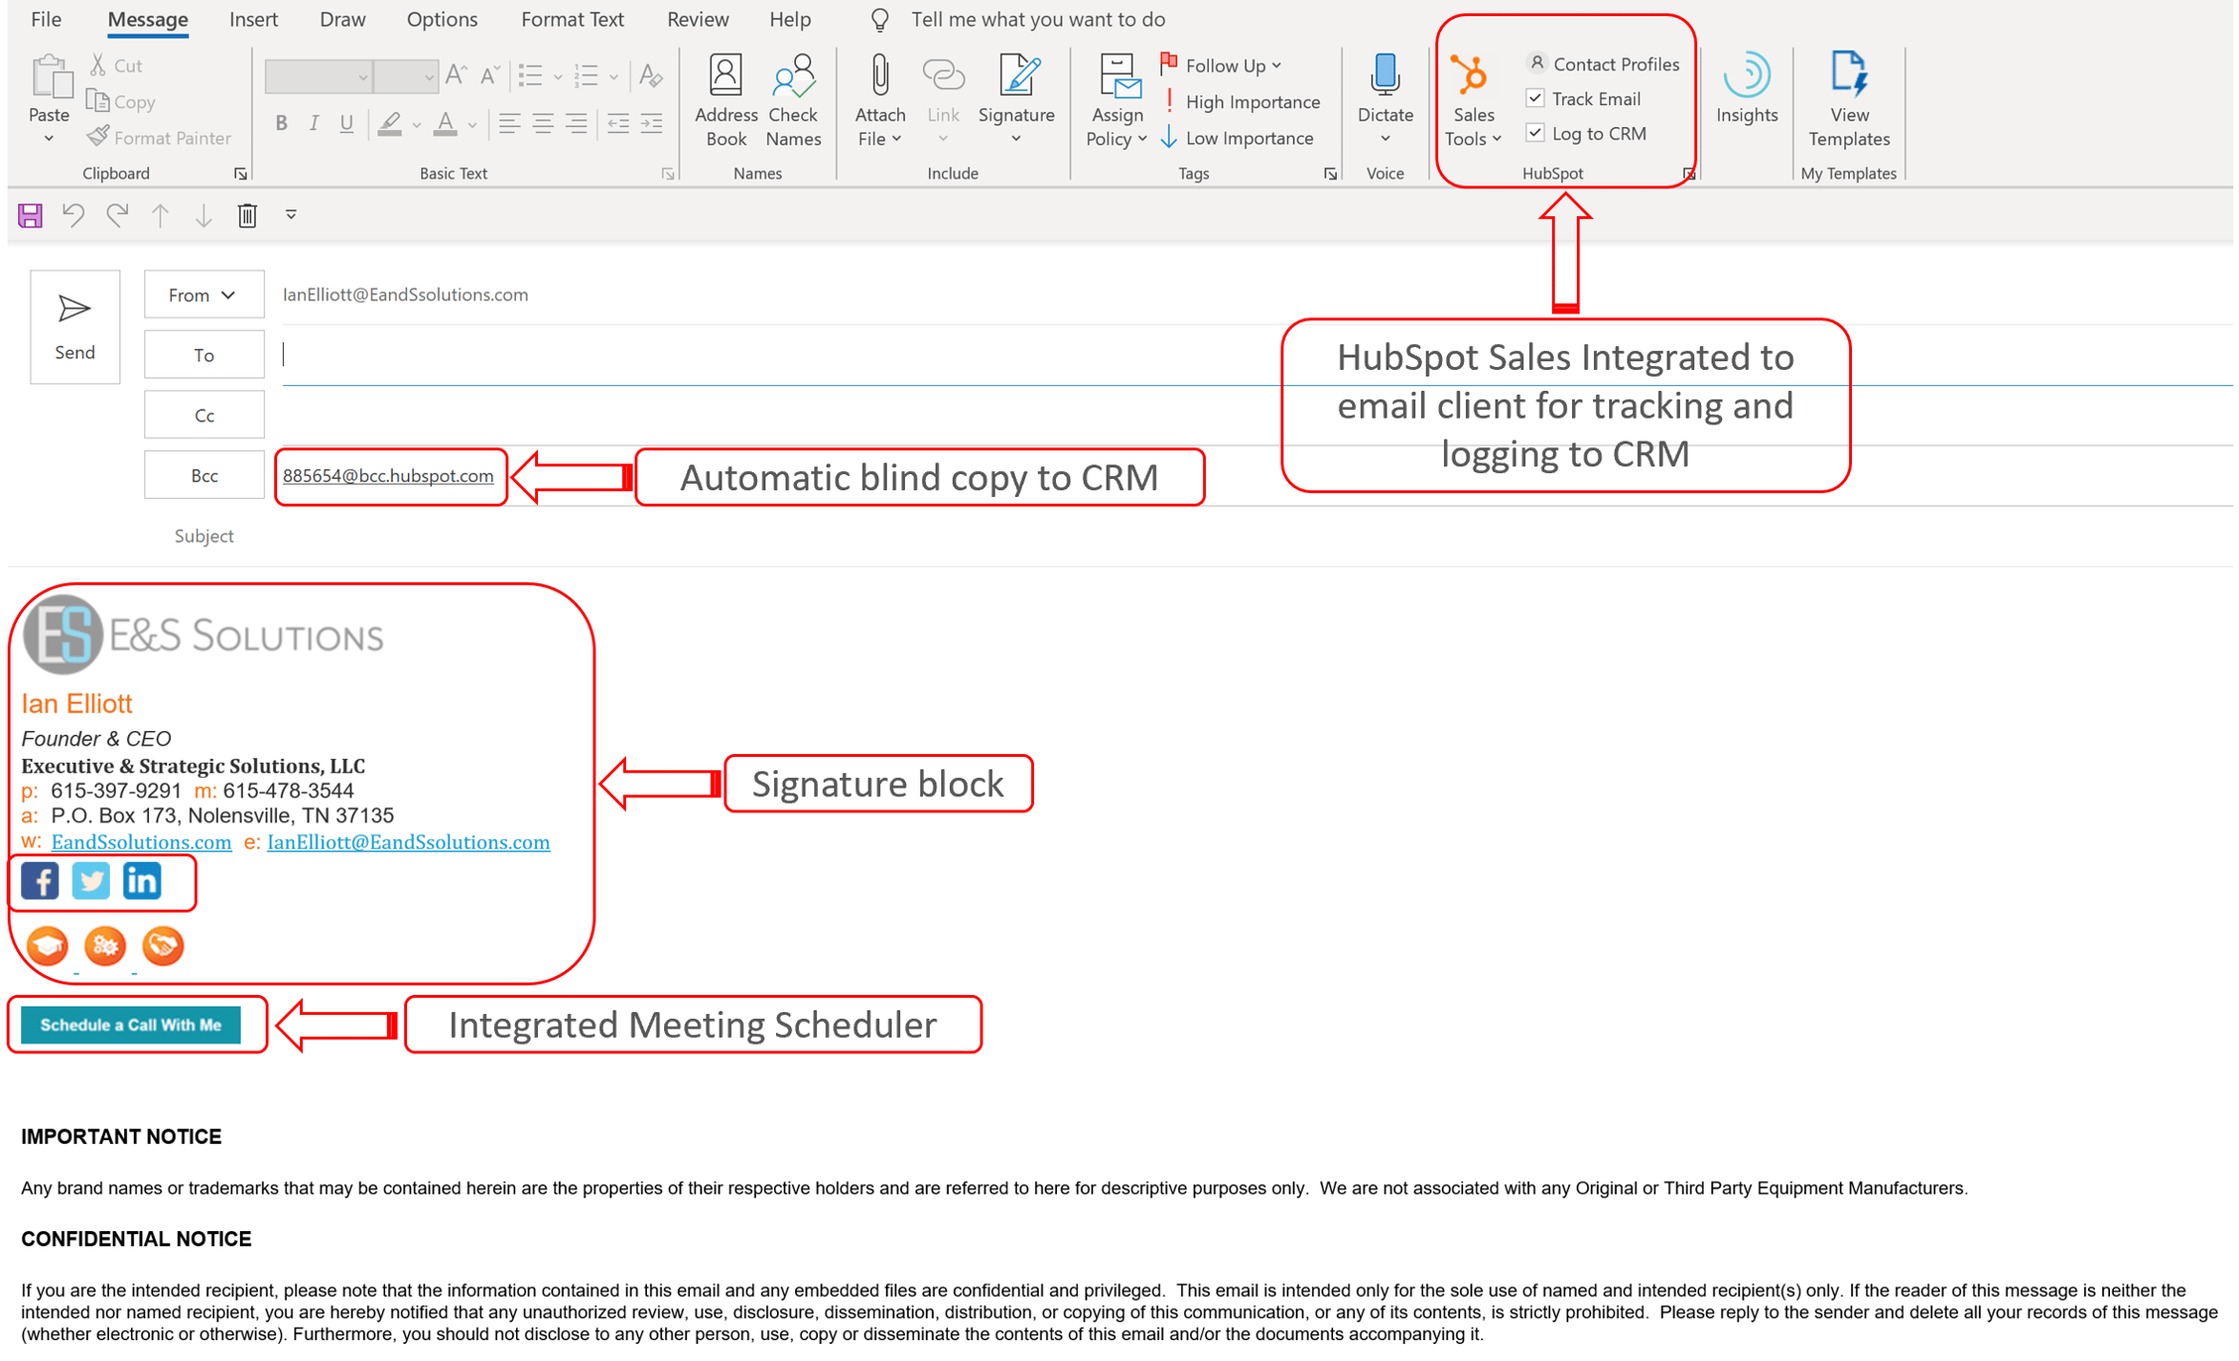
Task: Center align the text
Action: [543, 123]
